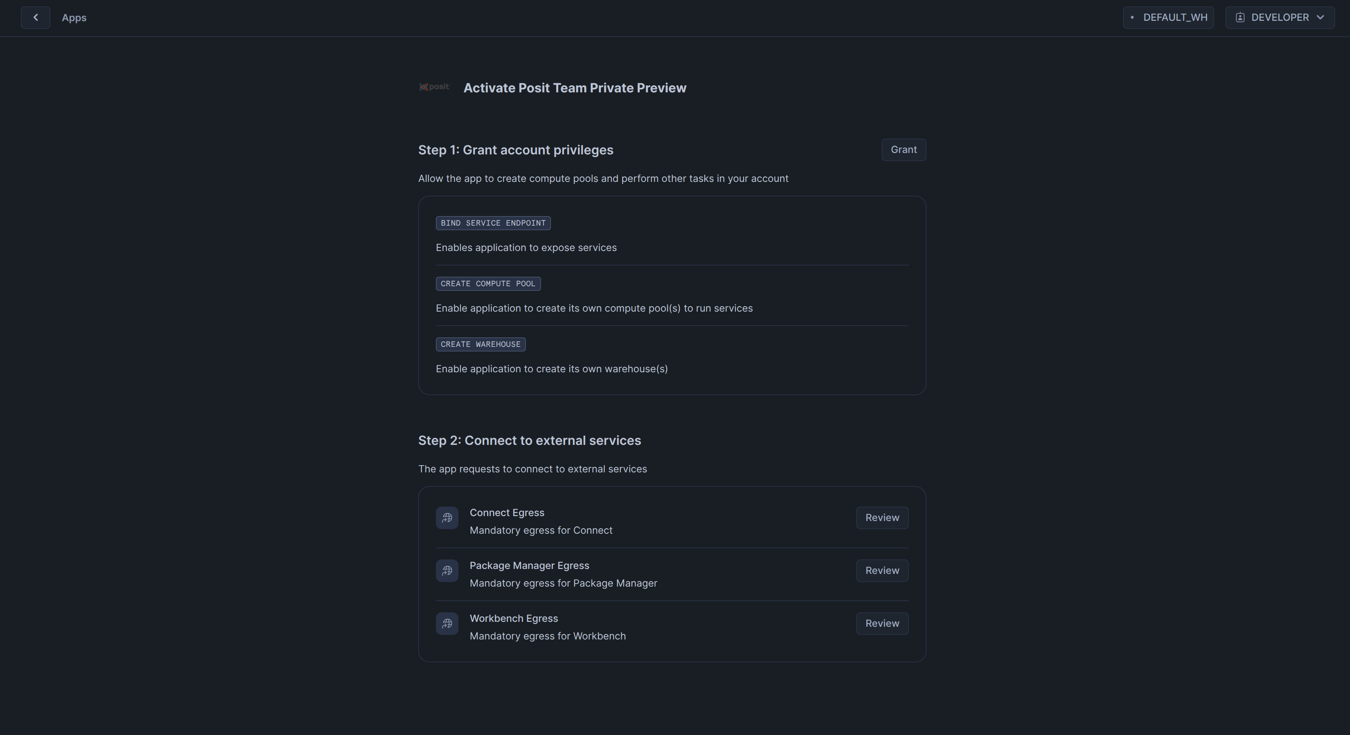Viewport: 1350px width, 735px height.
Task: Click the 'Connect Egress' title text
Action: tap(507, 513)
